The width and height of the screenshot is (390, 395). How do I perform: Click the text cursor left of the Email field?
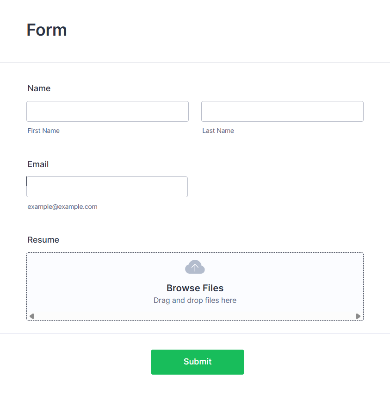pos(27,182)
